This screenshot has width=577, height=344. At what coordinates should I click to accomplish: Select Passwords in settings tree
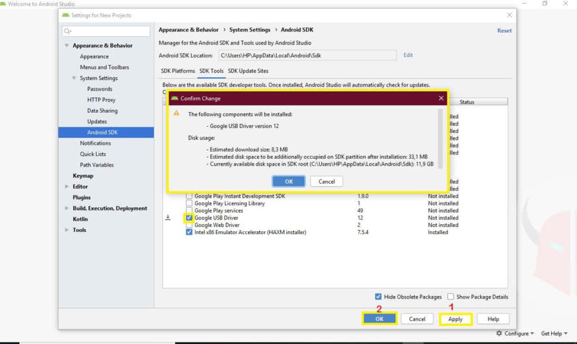100,89
